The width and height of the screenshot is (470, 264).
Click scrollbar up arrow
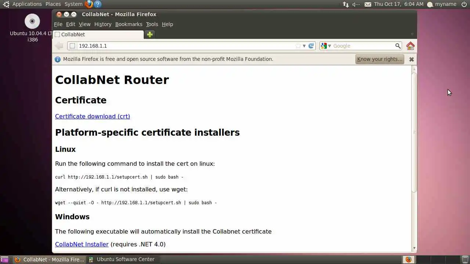pyautogui.click(x=414, y=69)
